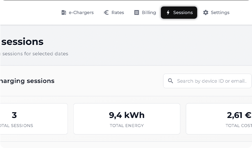Open the e-Chargers tab label

[81, 13]
